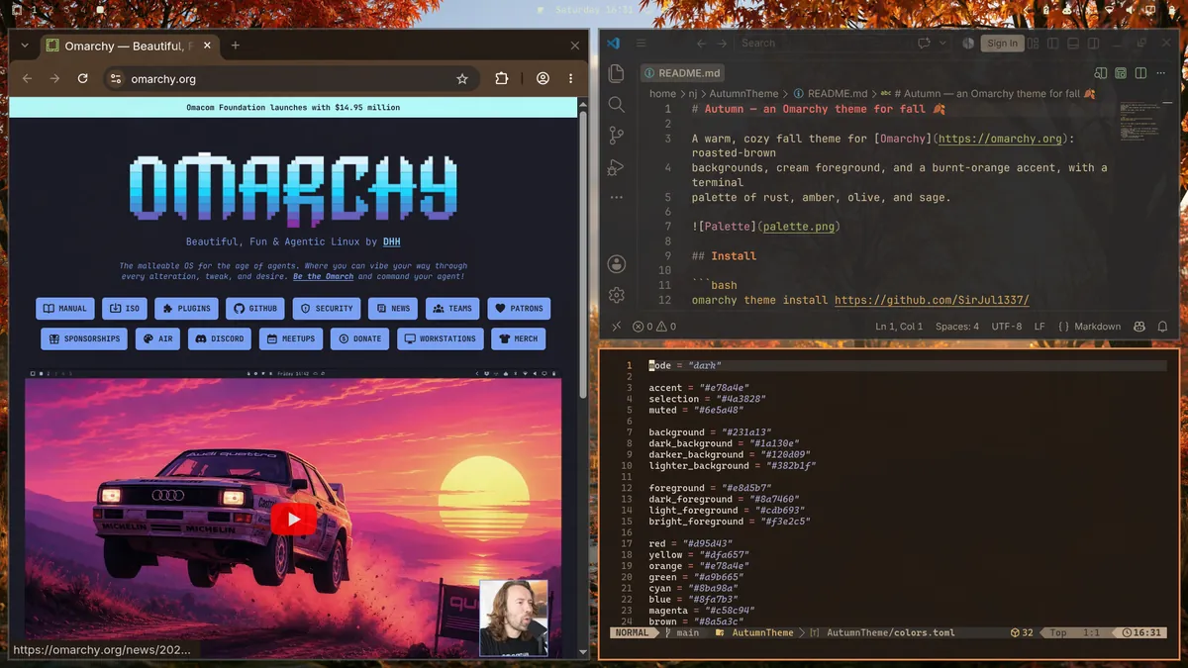Open the SECURITY button
1188x668 pixels.
click(327, 309)
